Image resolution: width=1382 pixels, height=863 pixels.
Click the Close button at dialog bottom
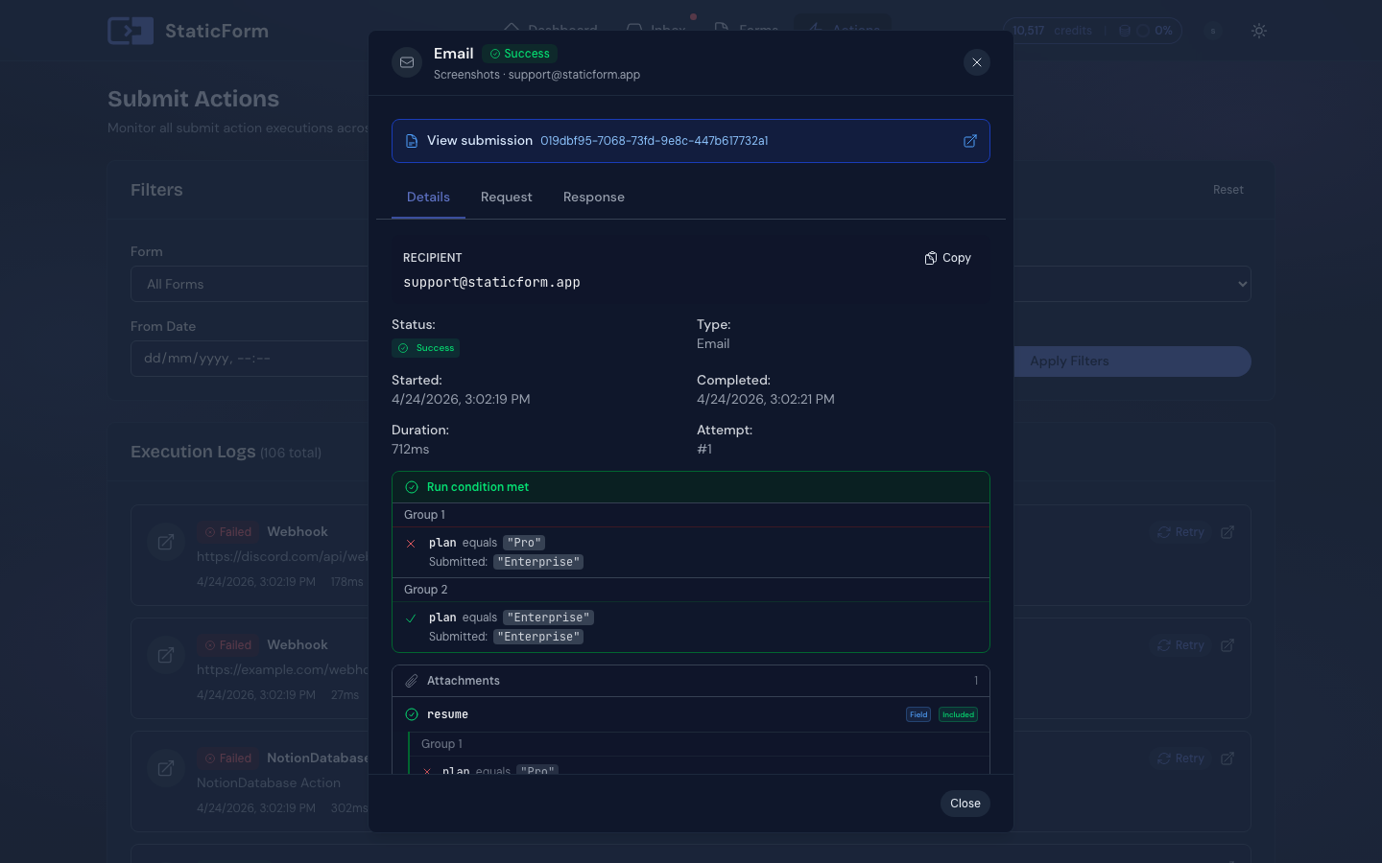(965, 804)
